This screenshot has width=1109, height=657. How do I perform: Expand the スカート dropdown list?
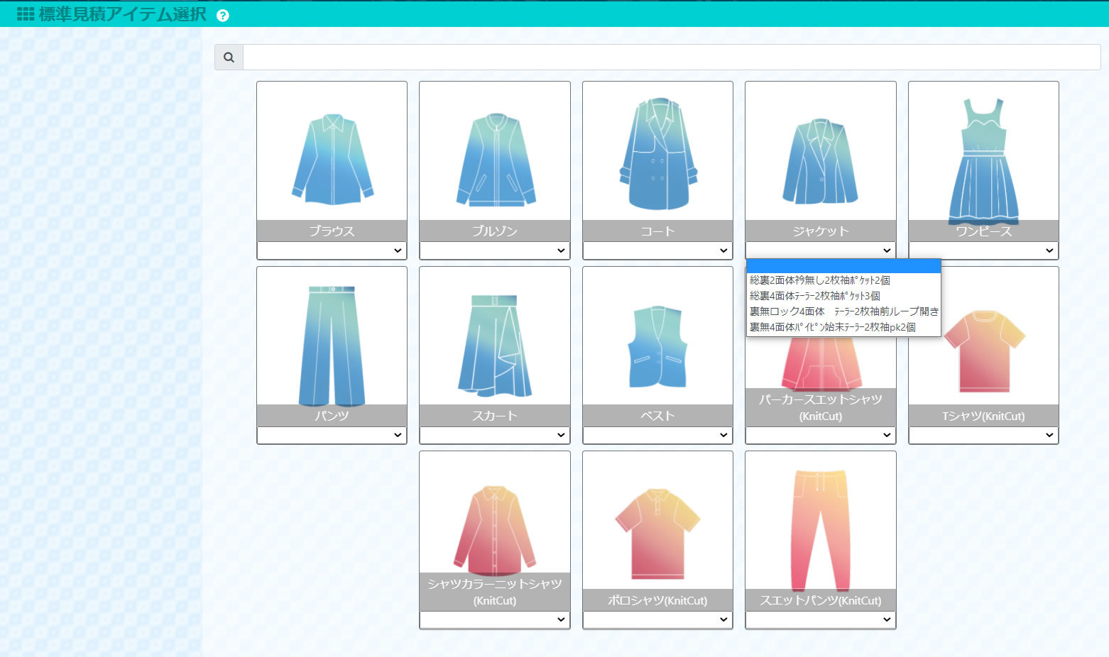pyautogui.click(x=495, y=435)
